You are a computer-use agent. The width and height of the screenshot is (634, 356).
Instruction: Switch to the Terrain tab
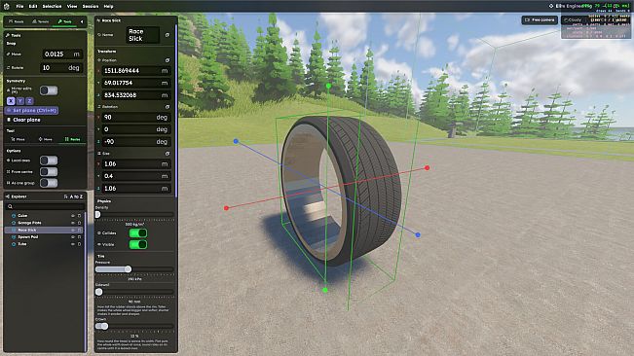coord(41,21)
